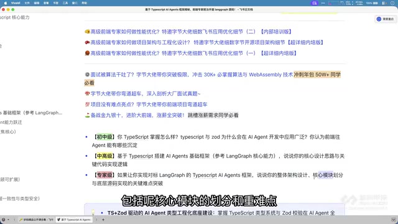Open the 窗口 menu
This screenshot has height=224, width=398.
(x=75, y=3)
